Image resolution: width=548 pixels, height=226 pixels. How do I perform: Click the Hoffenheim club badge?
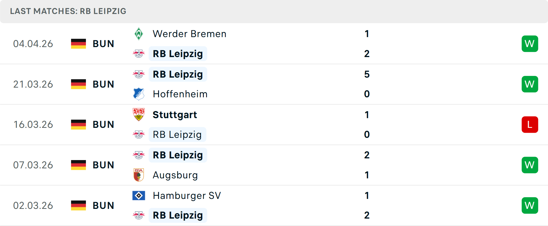coord(139,94)
